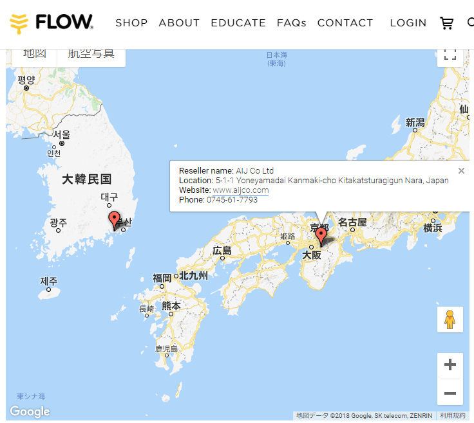Click the 평양 city label
The image size is (474, 423).
click(x=26, y=80)
